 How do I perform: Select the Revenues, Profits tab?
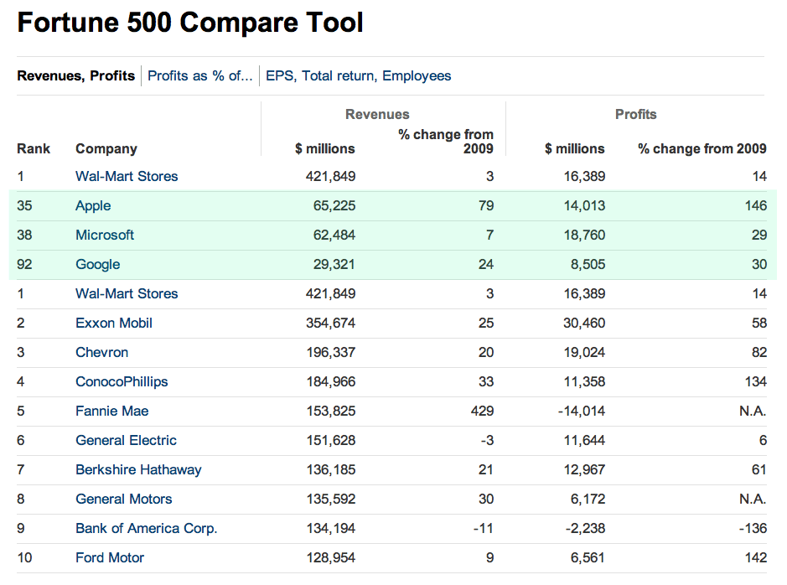point(75,75)
